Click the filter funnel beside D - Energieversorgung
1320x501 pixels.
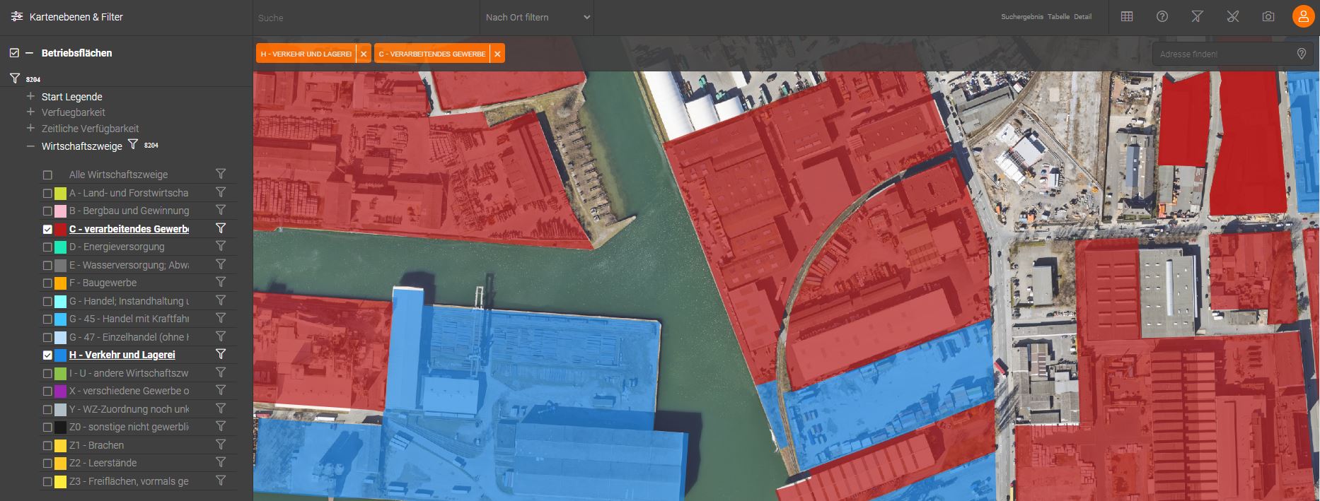221,247
